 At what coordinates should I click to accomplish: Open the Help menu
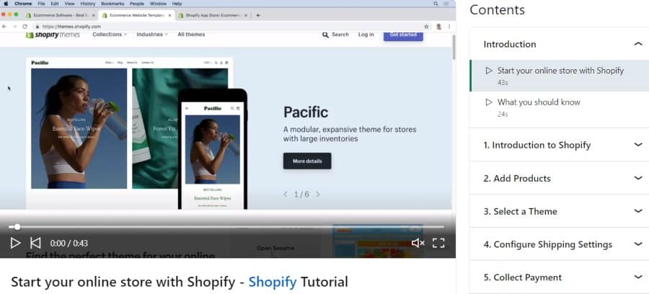tap(177, 4)
